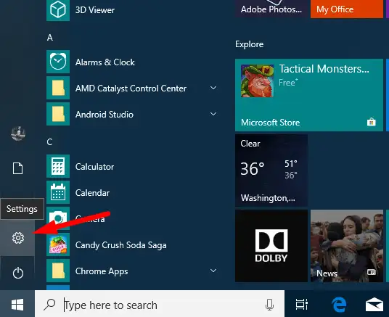
Task: Click the 36° current temperature
Action: (253, 169)
